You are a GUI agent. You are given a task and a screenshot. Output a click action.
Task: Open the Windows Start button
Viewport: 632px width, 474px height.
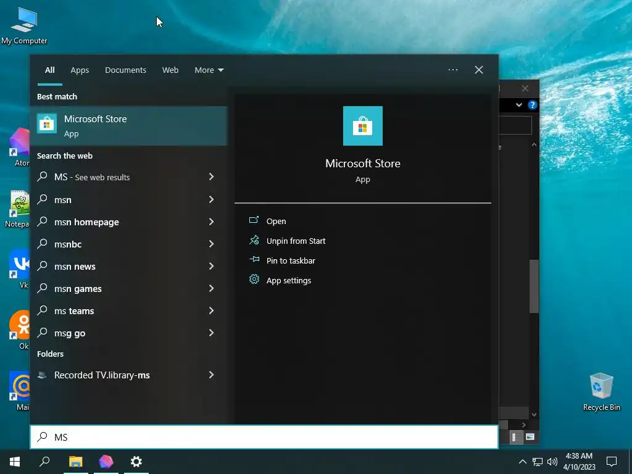15,462
